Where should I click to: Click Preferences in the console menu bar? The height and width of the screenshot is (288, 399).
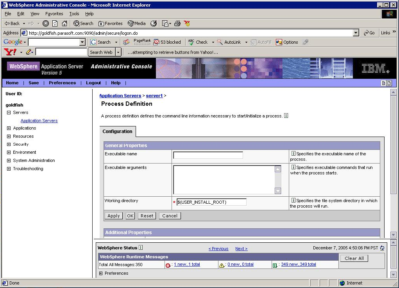coord(63,83)
